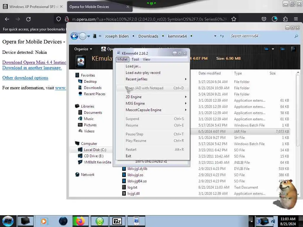Viewport: 303px width, 227px height.
Task: Sort by Size column header
Action: [x=273, y=73]
